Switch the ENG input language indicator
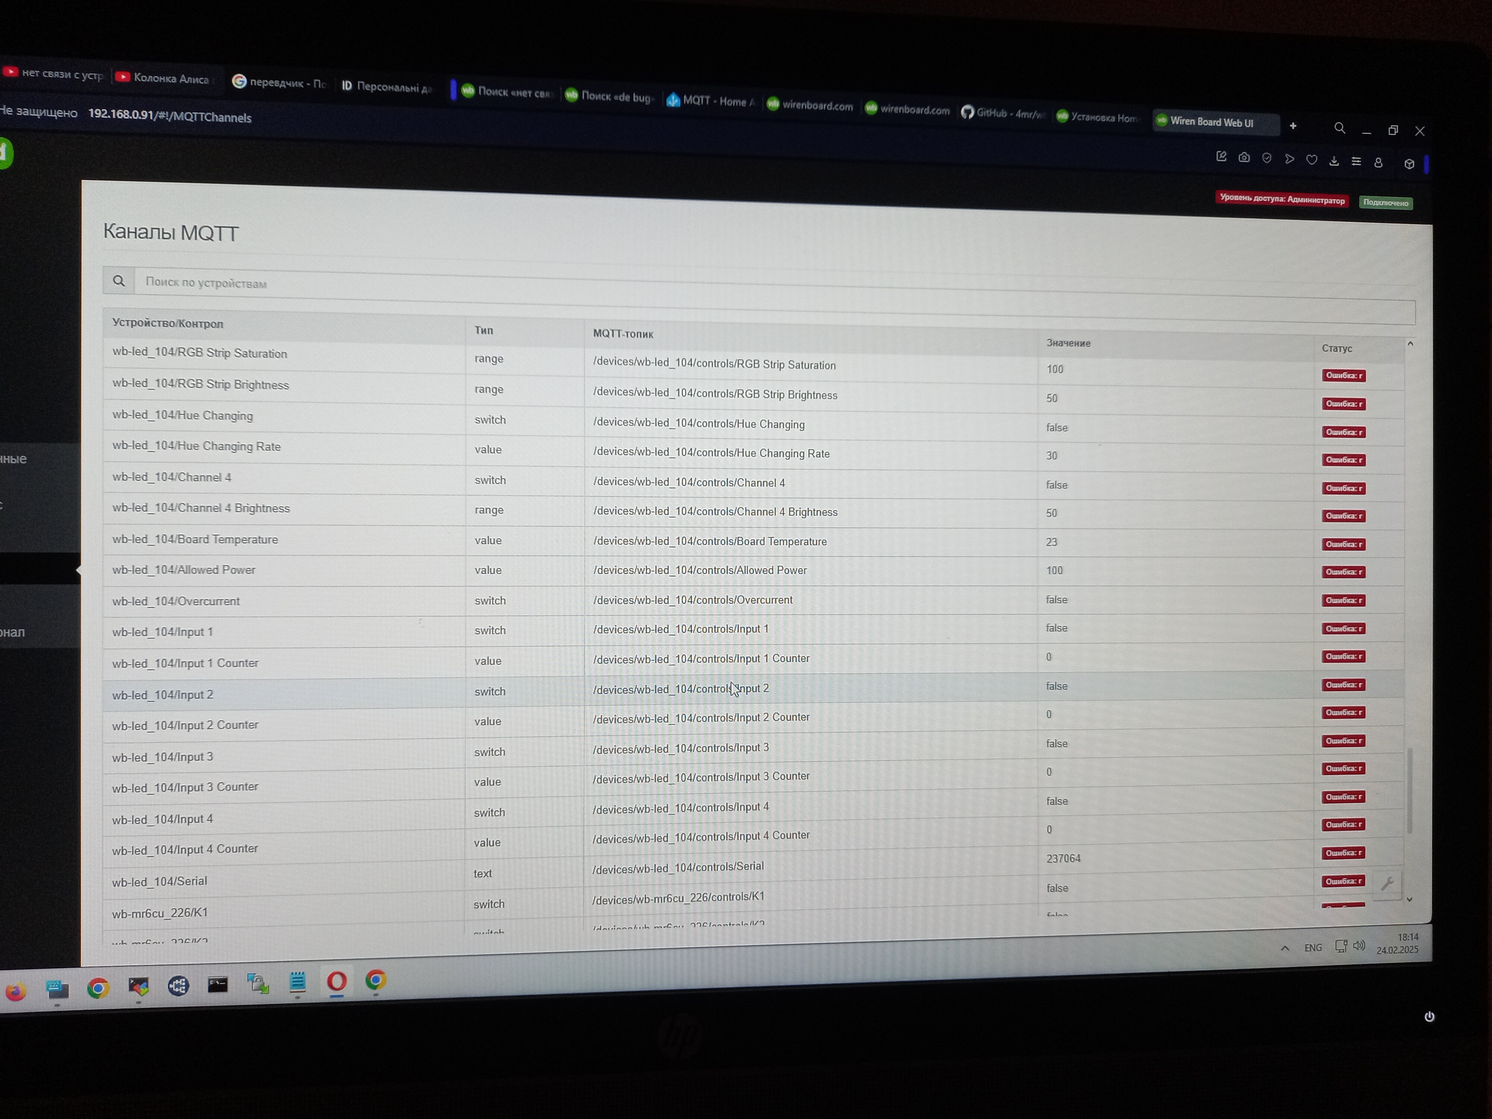Viewport: 1492px width, 1119px height. (1313, 948)
